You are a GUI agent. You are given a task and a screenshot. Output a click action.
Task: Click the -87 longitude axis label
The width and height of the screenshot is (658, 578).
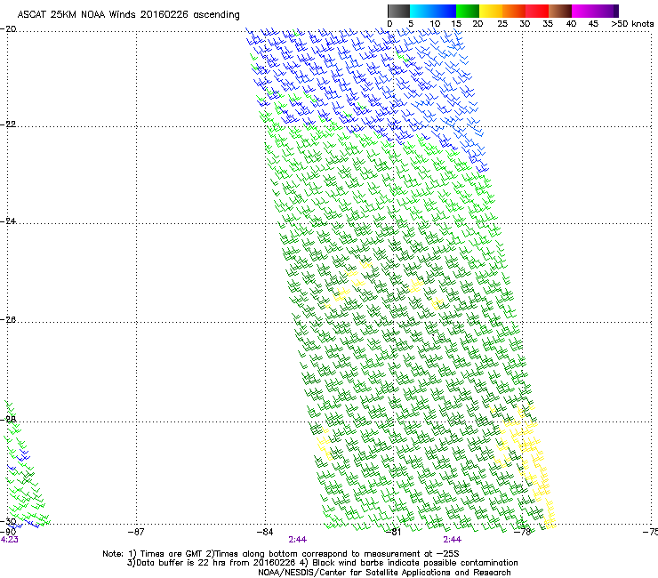tap(136, 532)
